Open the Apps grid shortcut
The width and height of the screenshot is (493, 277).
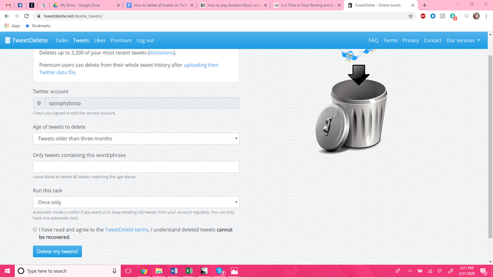12,26
